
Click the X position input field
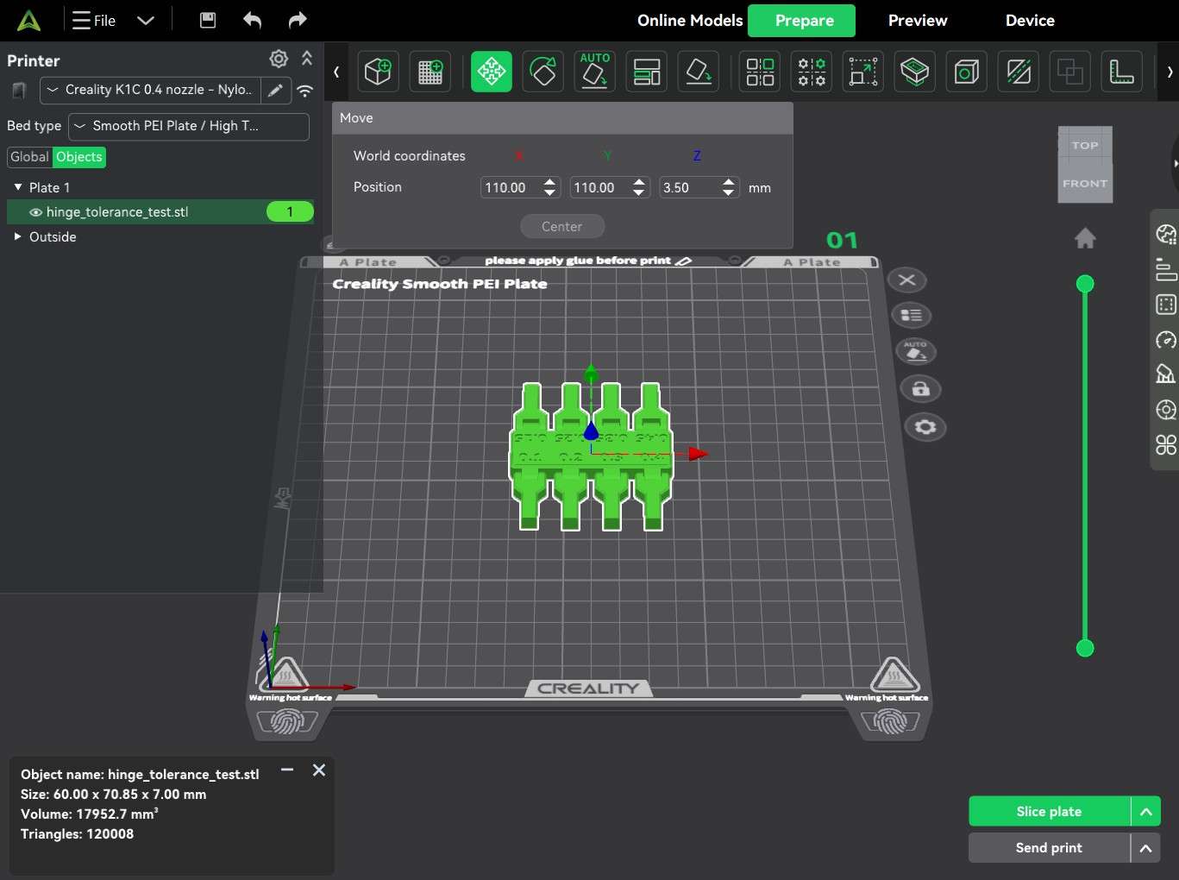[x=520, y=187]
